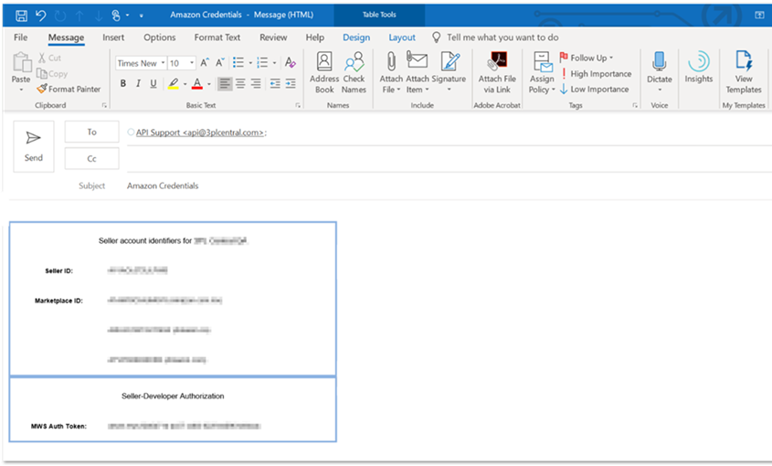Viewport: 772px width, 466px height.
Task: Switch to the Insert tab
Action: [113, 37]
